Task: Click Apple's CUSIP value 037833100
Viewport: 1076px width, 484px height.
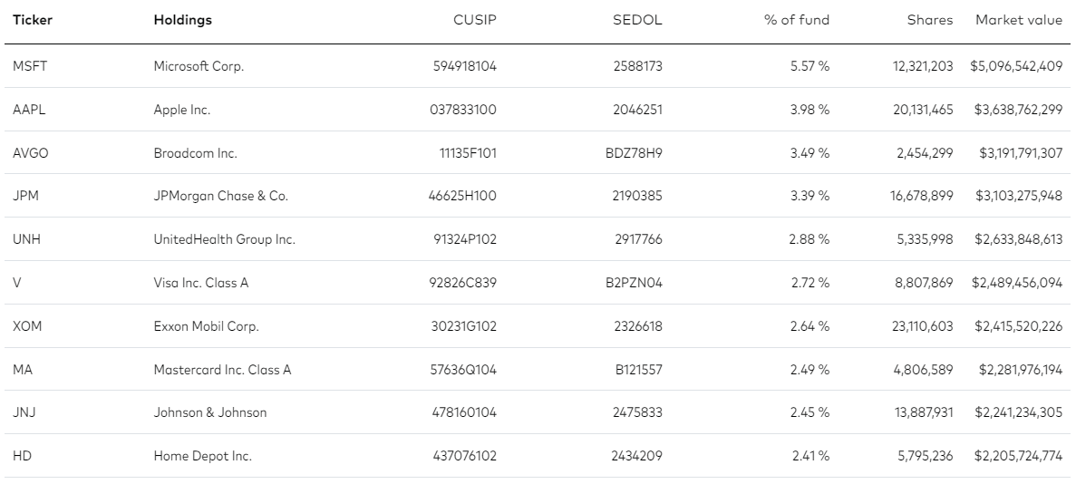Action: pos(462,110)
